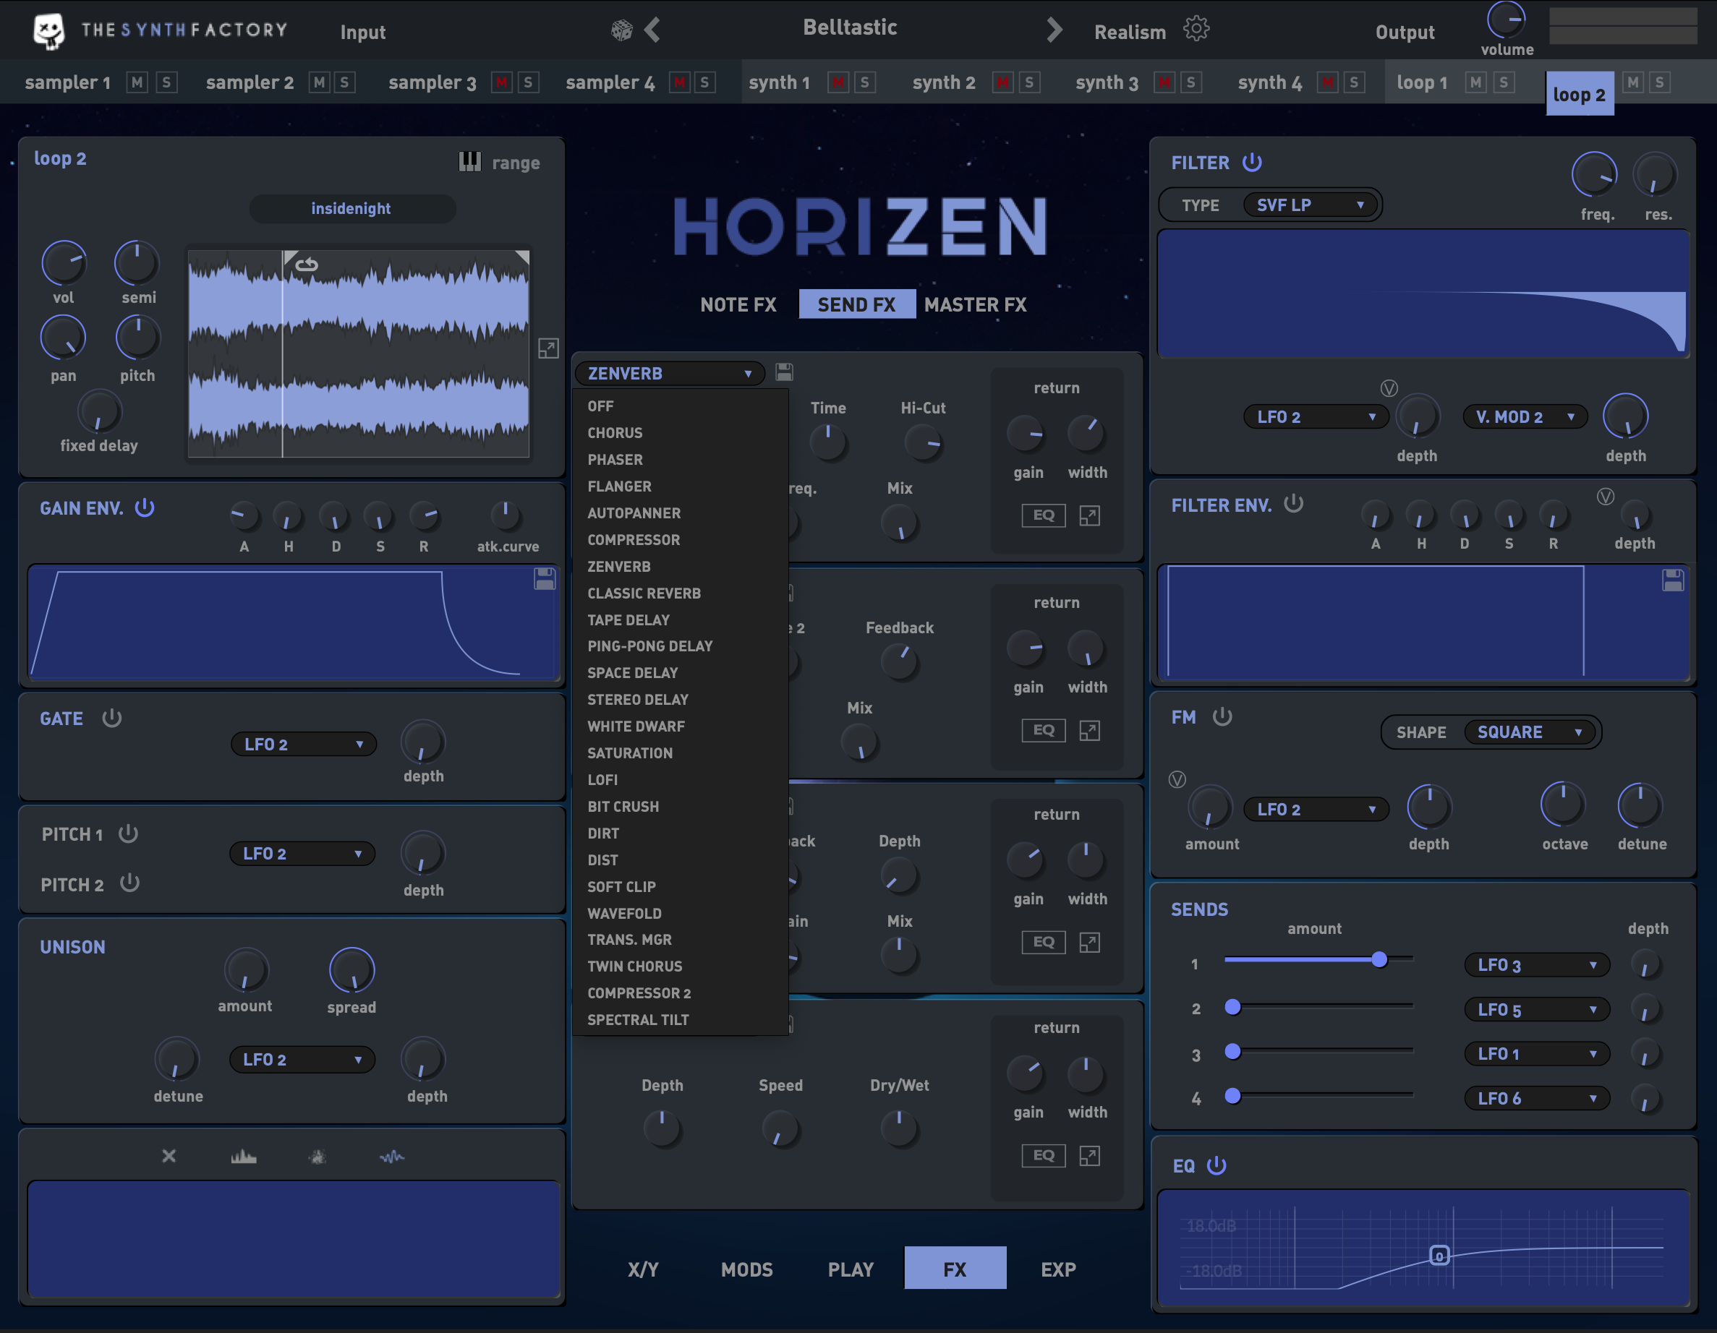Open the filter TYPE SVF LP dropdown
The width and height of the screenshot is (1717, 1333).
pyautogui.click(x=1310, y=205)
